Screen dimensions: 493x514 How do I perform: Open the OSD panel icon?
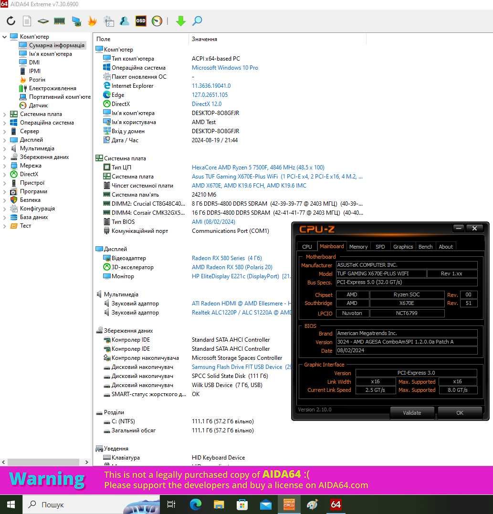[x=141, y=21]
